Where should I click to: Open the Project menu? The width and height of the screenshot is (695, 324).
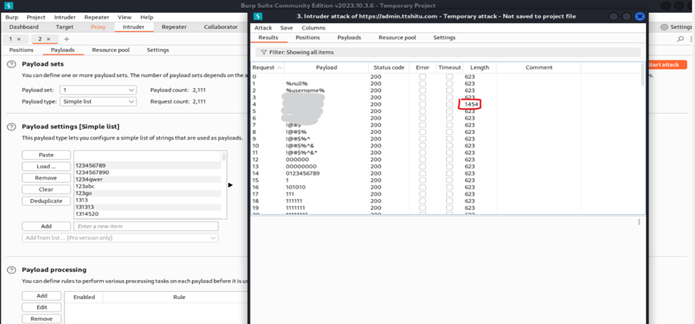click(36, 18)
